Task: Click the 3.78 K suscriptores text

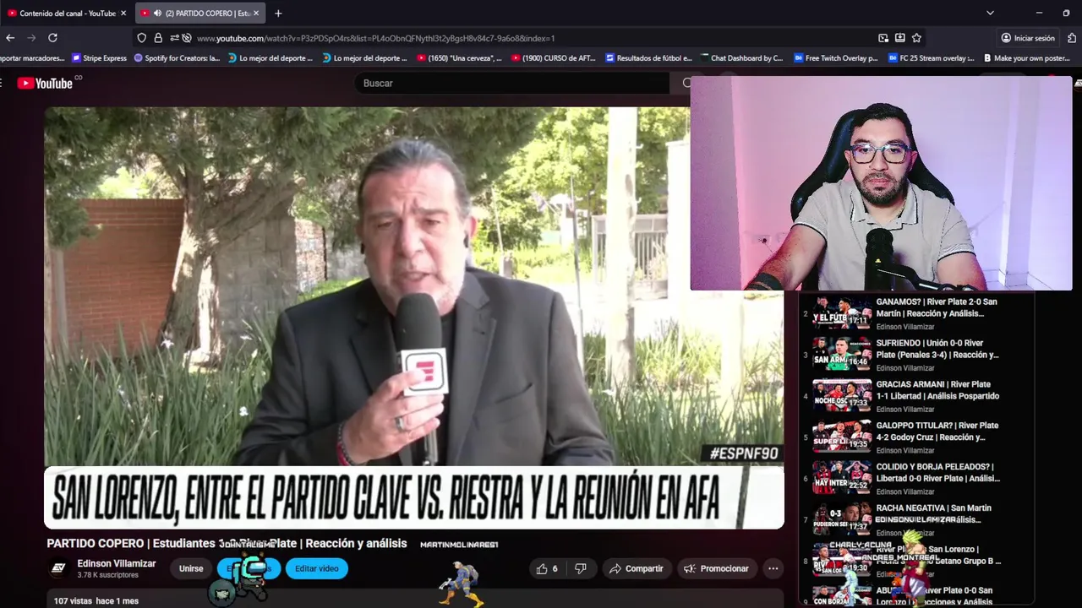Action: point(107,575)
